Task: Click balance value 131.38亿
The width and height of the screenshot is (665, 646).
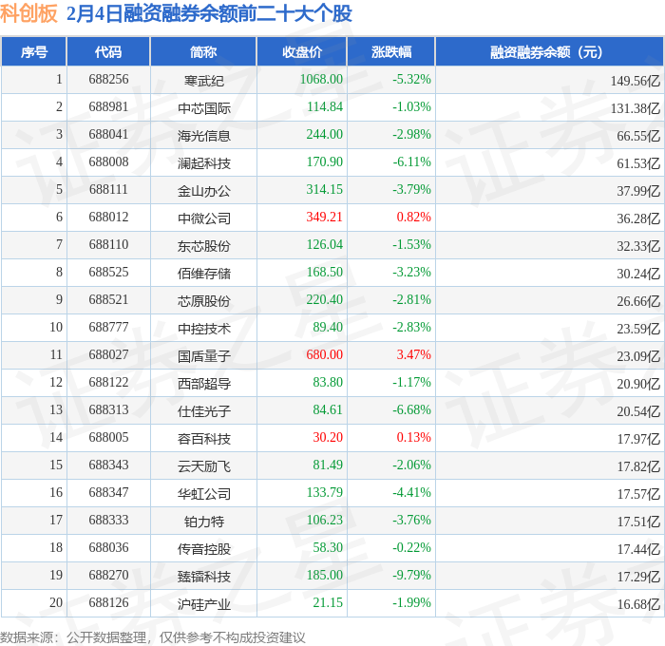Action: coord(636,108)
